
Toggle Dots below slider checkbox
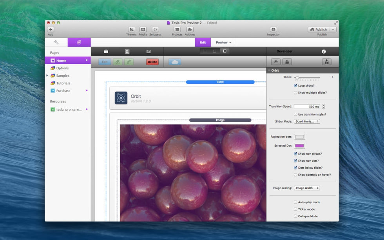(x=295, y=167)
